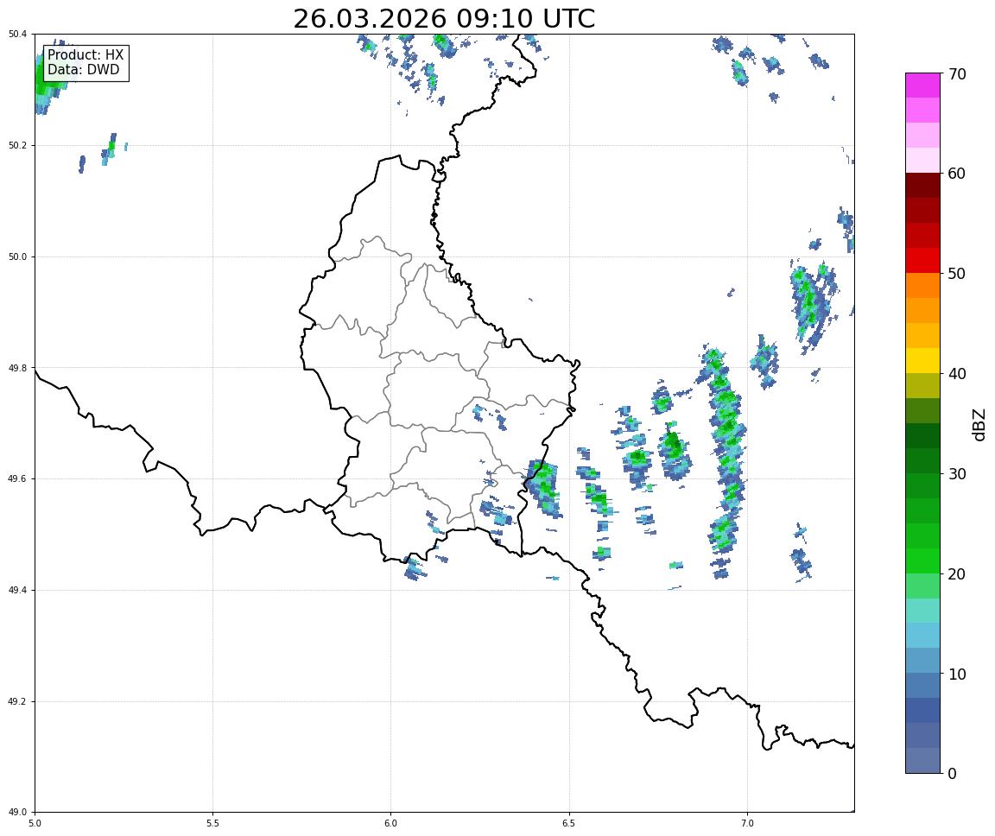Viewport: 995px width, 836px height.
Task: Click the longitude axis label "5.5"
Action: 212,824
